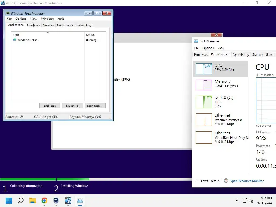Image resolution: width=276 pixels, height=207 pixels.
Task: Close the Windows Task Manager window
Action: pyautogui.click(x=107, y=13)
